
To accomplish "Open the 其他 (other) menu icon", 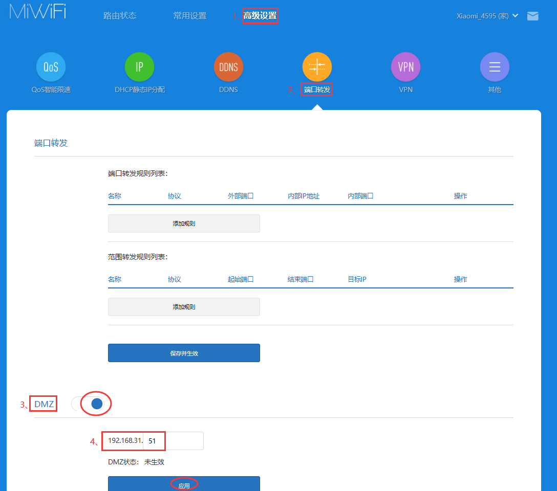I will click(x=494, y=67).
